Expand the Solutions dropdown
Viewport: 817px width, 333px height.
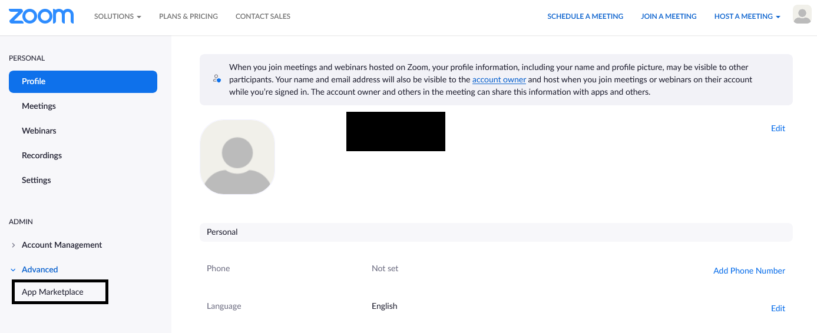tap(117, 16)
